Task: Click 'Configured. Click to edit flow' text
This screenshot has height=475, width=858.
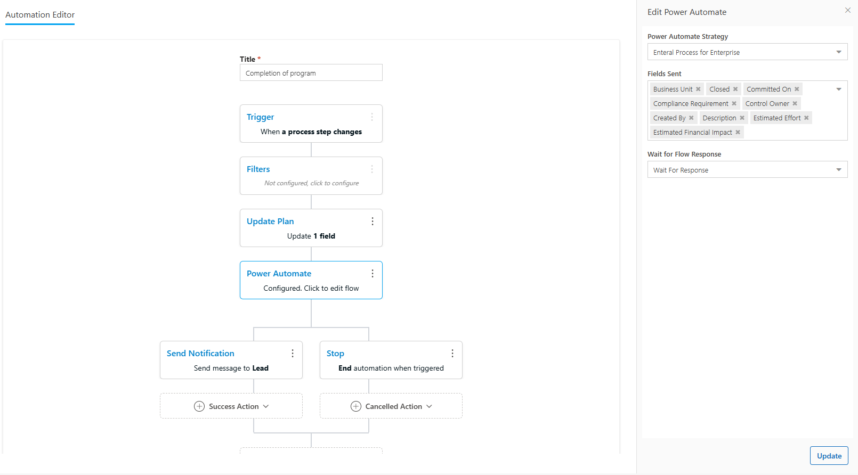Action: coord(311,288)
